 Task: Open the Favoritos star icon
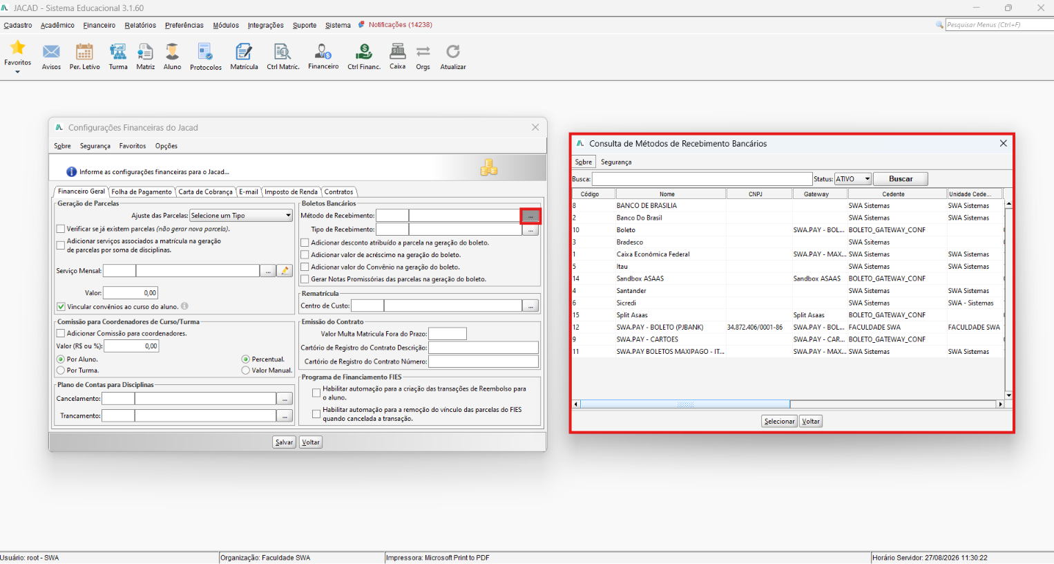coord(17,48)
